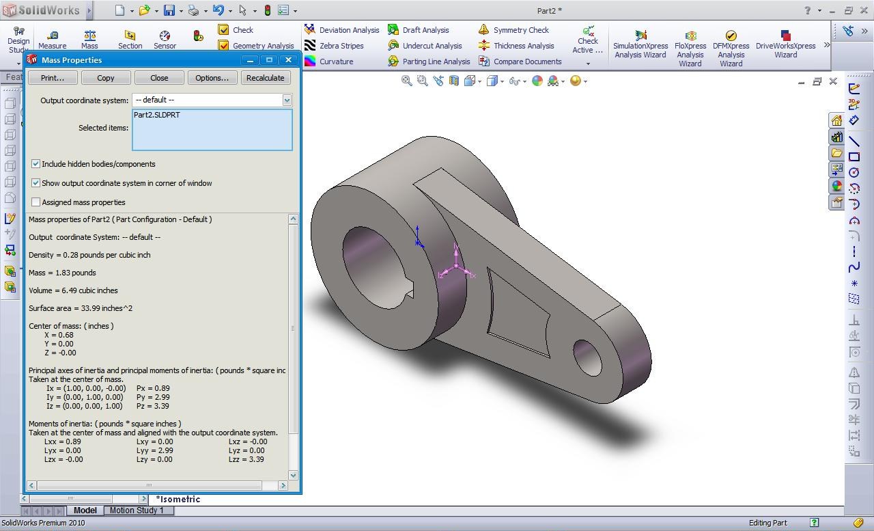Launch DFMXpress Analysis Wizard
Image resolution: width=874 pixels, height=531 pixels.
click(x=731, y=49)
